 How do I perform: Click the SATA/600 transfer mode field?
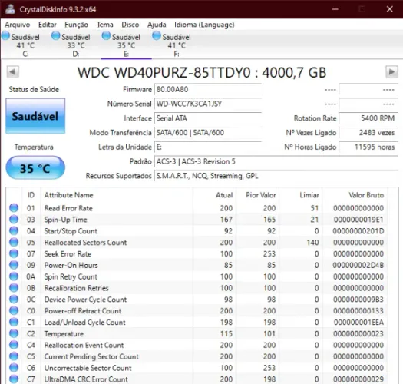[x=208, y=133]
